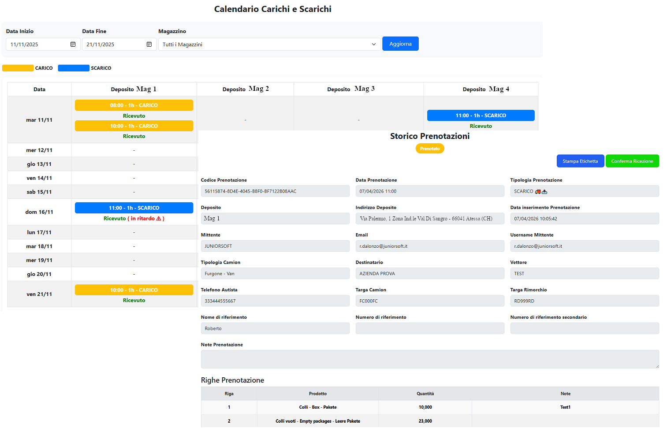
Task: Open the 08:00 - 1h - CARICO booking
Action: [x=134, y=105]
